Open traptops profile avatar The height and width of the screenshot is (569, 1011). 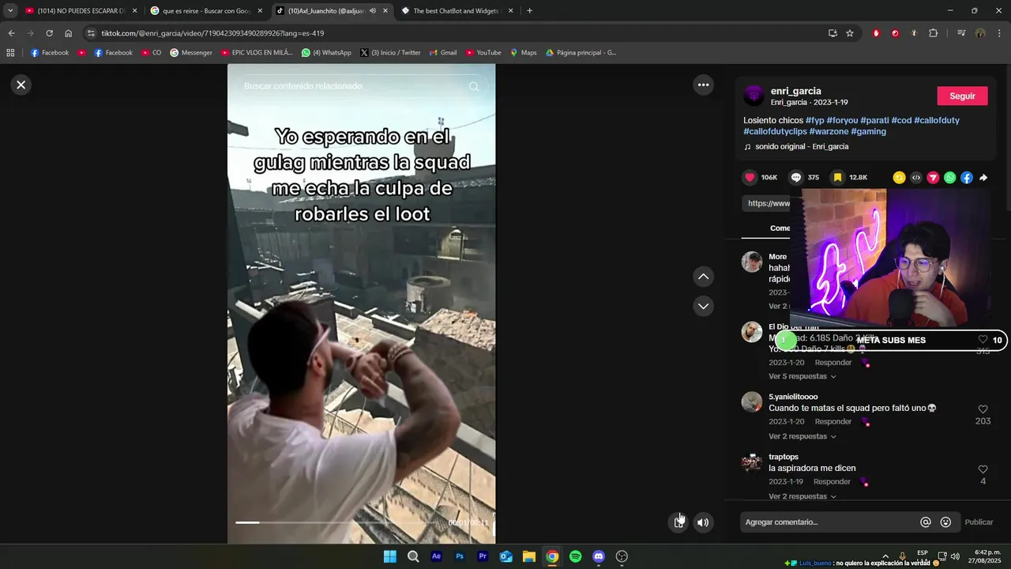[752, 462]
